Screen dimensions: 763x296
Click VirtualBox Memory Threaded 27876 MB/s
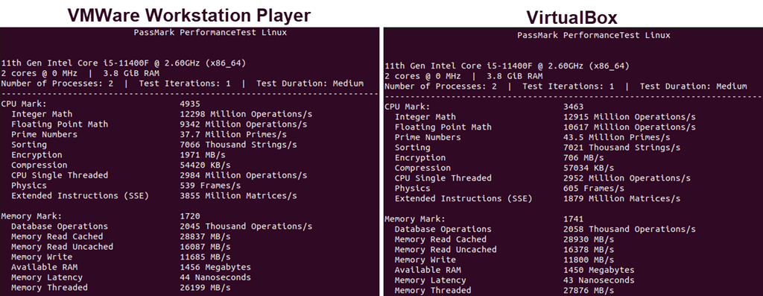pyautogui.click(x=589, y=290)
